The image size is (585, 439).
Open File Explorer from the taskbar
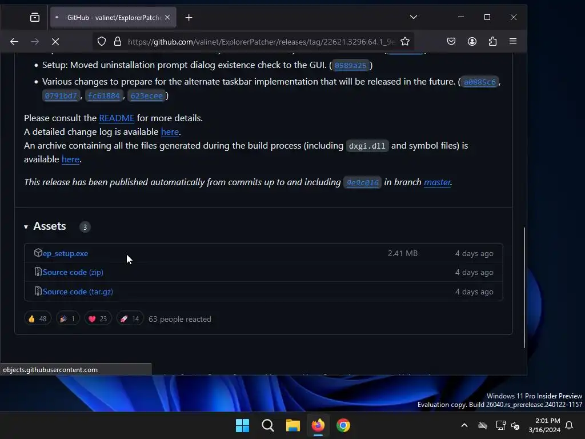tap(293, 425)
